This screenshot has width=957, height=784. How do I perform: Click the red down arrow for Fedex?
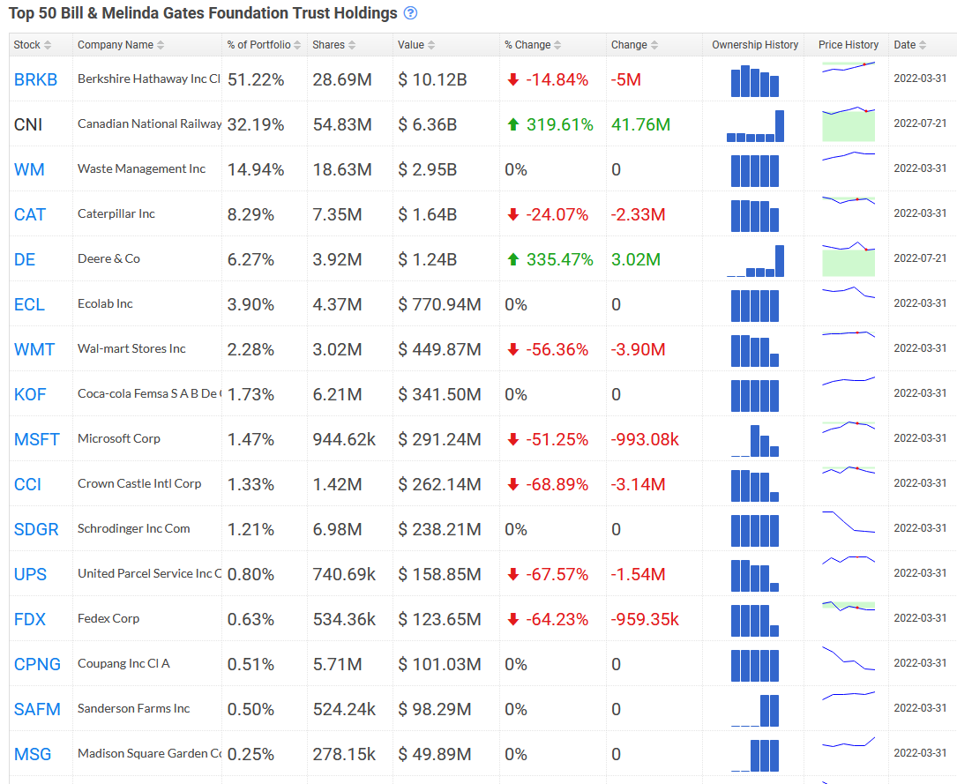[513, 619]
